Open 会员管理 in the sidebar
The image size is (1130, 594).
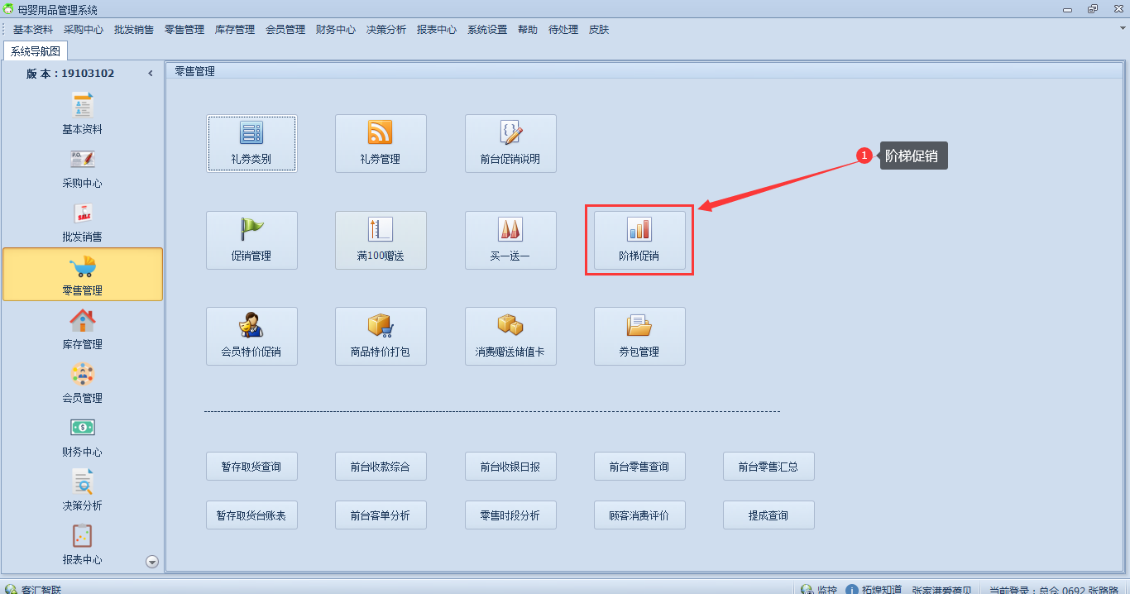pos(83,383)
